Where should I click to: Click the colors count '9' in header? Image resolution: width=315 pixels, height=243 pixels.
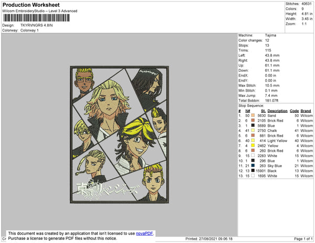point(302,9)
